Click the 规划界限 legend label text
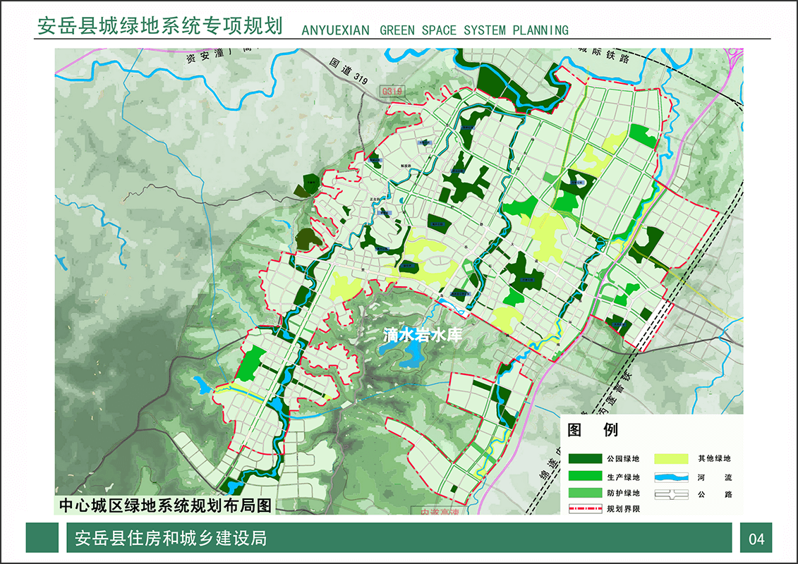798x564 pixels. (x=623, y=509)
